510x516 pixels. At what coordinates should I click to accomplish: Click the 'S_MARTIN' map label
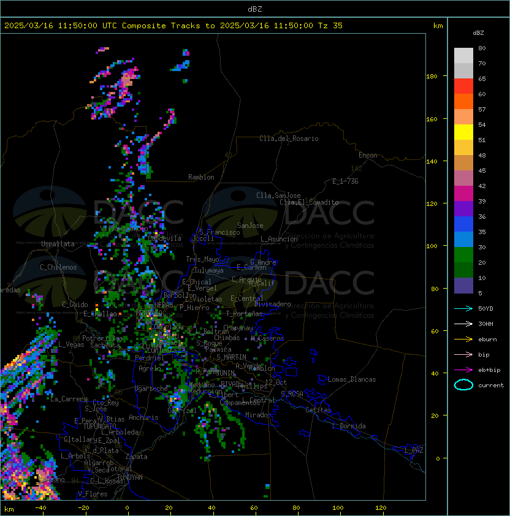[232, 357]
